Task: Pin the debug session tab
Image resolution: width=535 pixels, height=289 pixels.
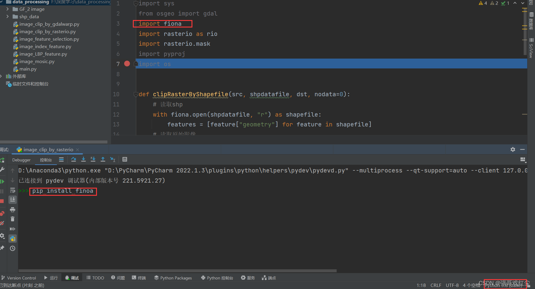Action: 2,247
